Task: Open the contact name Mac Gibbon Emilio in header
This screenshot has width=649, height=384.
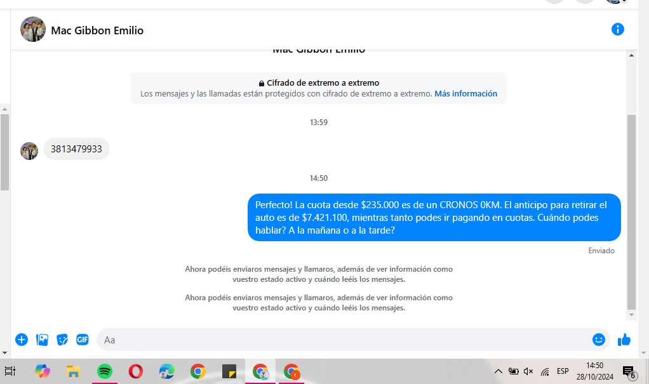Action: tap(97, 30)
